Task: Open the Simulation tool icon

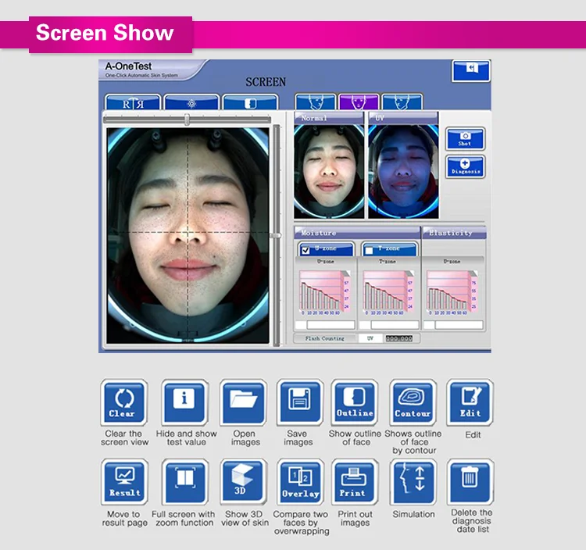Action: click(x=413, y=482)
